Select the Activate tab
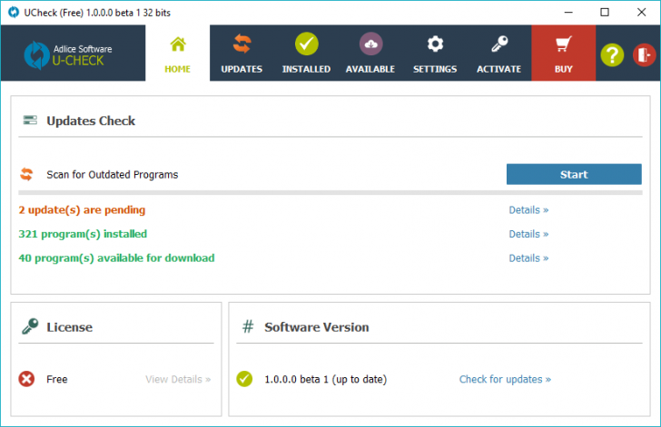The height and width of the screenshot is (427, 661). (x=498, y=53)
